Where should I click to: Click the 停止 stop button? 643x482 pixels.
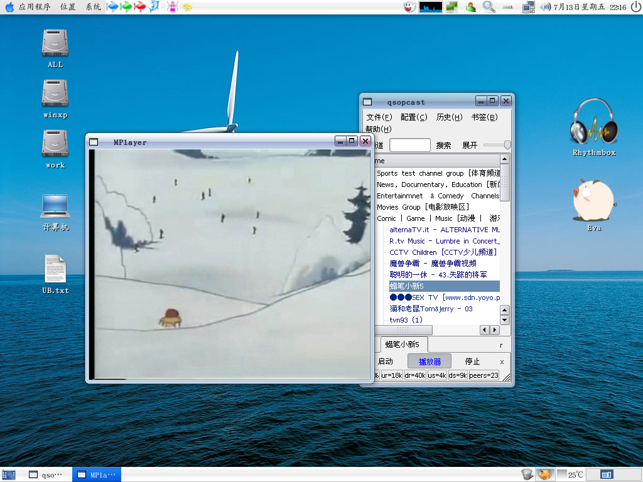472,361
